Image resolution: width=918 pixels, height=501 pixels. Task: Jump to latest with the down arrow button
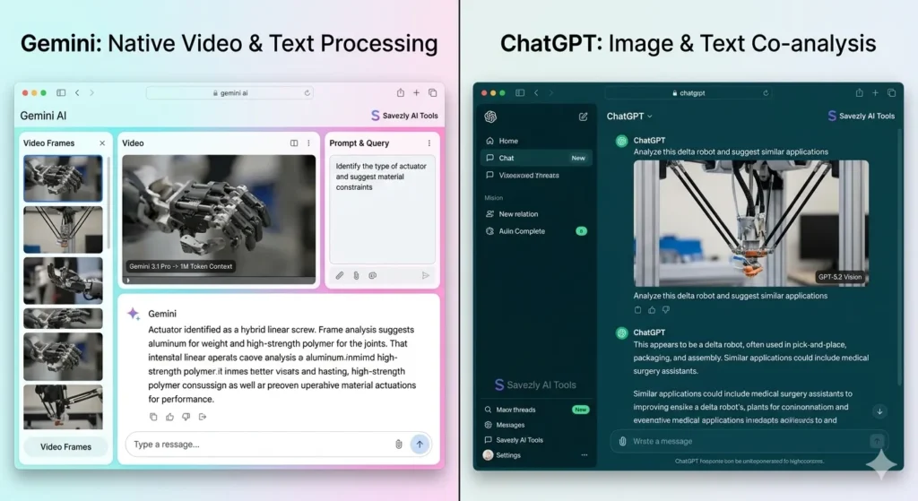(x=879, y=411)
